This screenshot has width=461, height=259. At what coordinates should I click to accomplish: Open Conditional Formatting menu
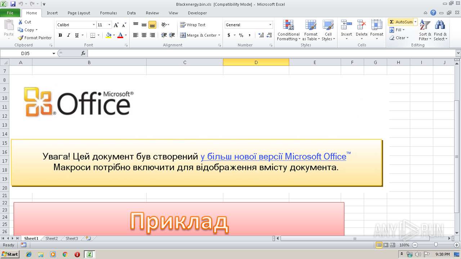coord(288,31)
